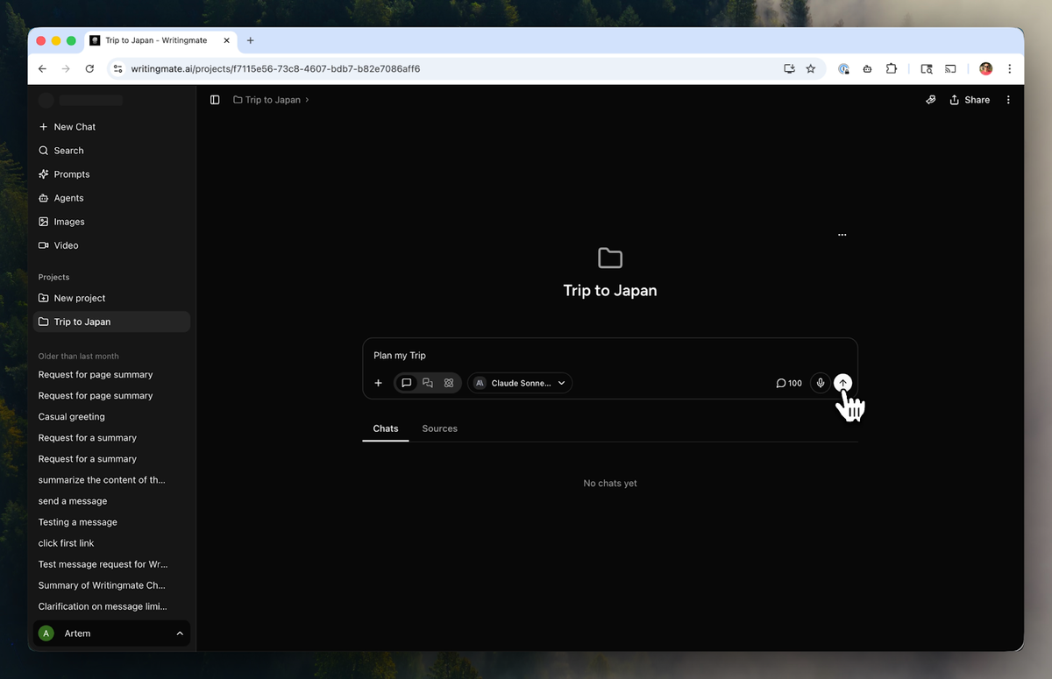Image resolution: width=1052 pixels, height=679 pixels.
Task: Click the plus attachment icon in prompt box
Action: pyautogui.click(x=379, y=383)
